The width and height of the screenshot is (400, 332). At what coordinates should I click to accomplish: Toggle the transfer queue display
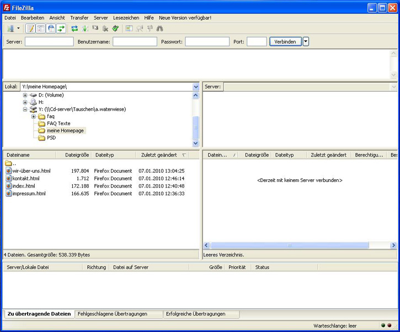(x=61, y=29)
